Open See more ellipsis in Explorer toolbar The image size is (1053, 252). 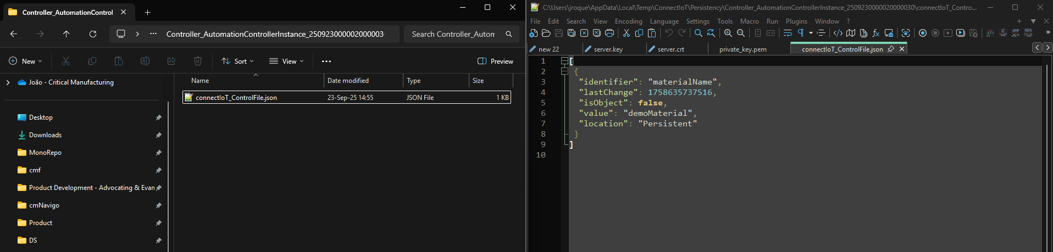tap(326, 61)
